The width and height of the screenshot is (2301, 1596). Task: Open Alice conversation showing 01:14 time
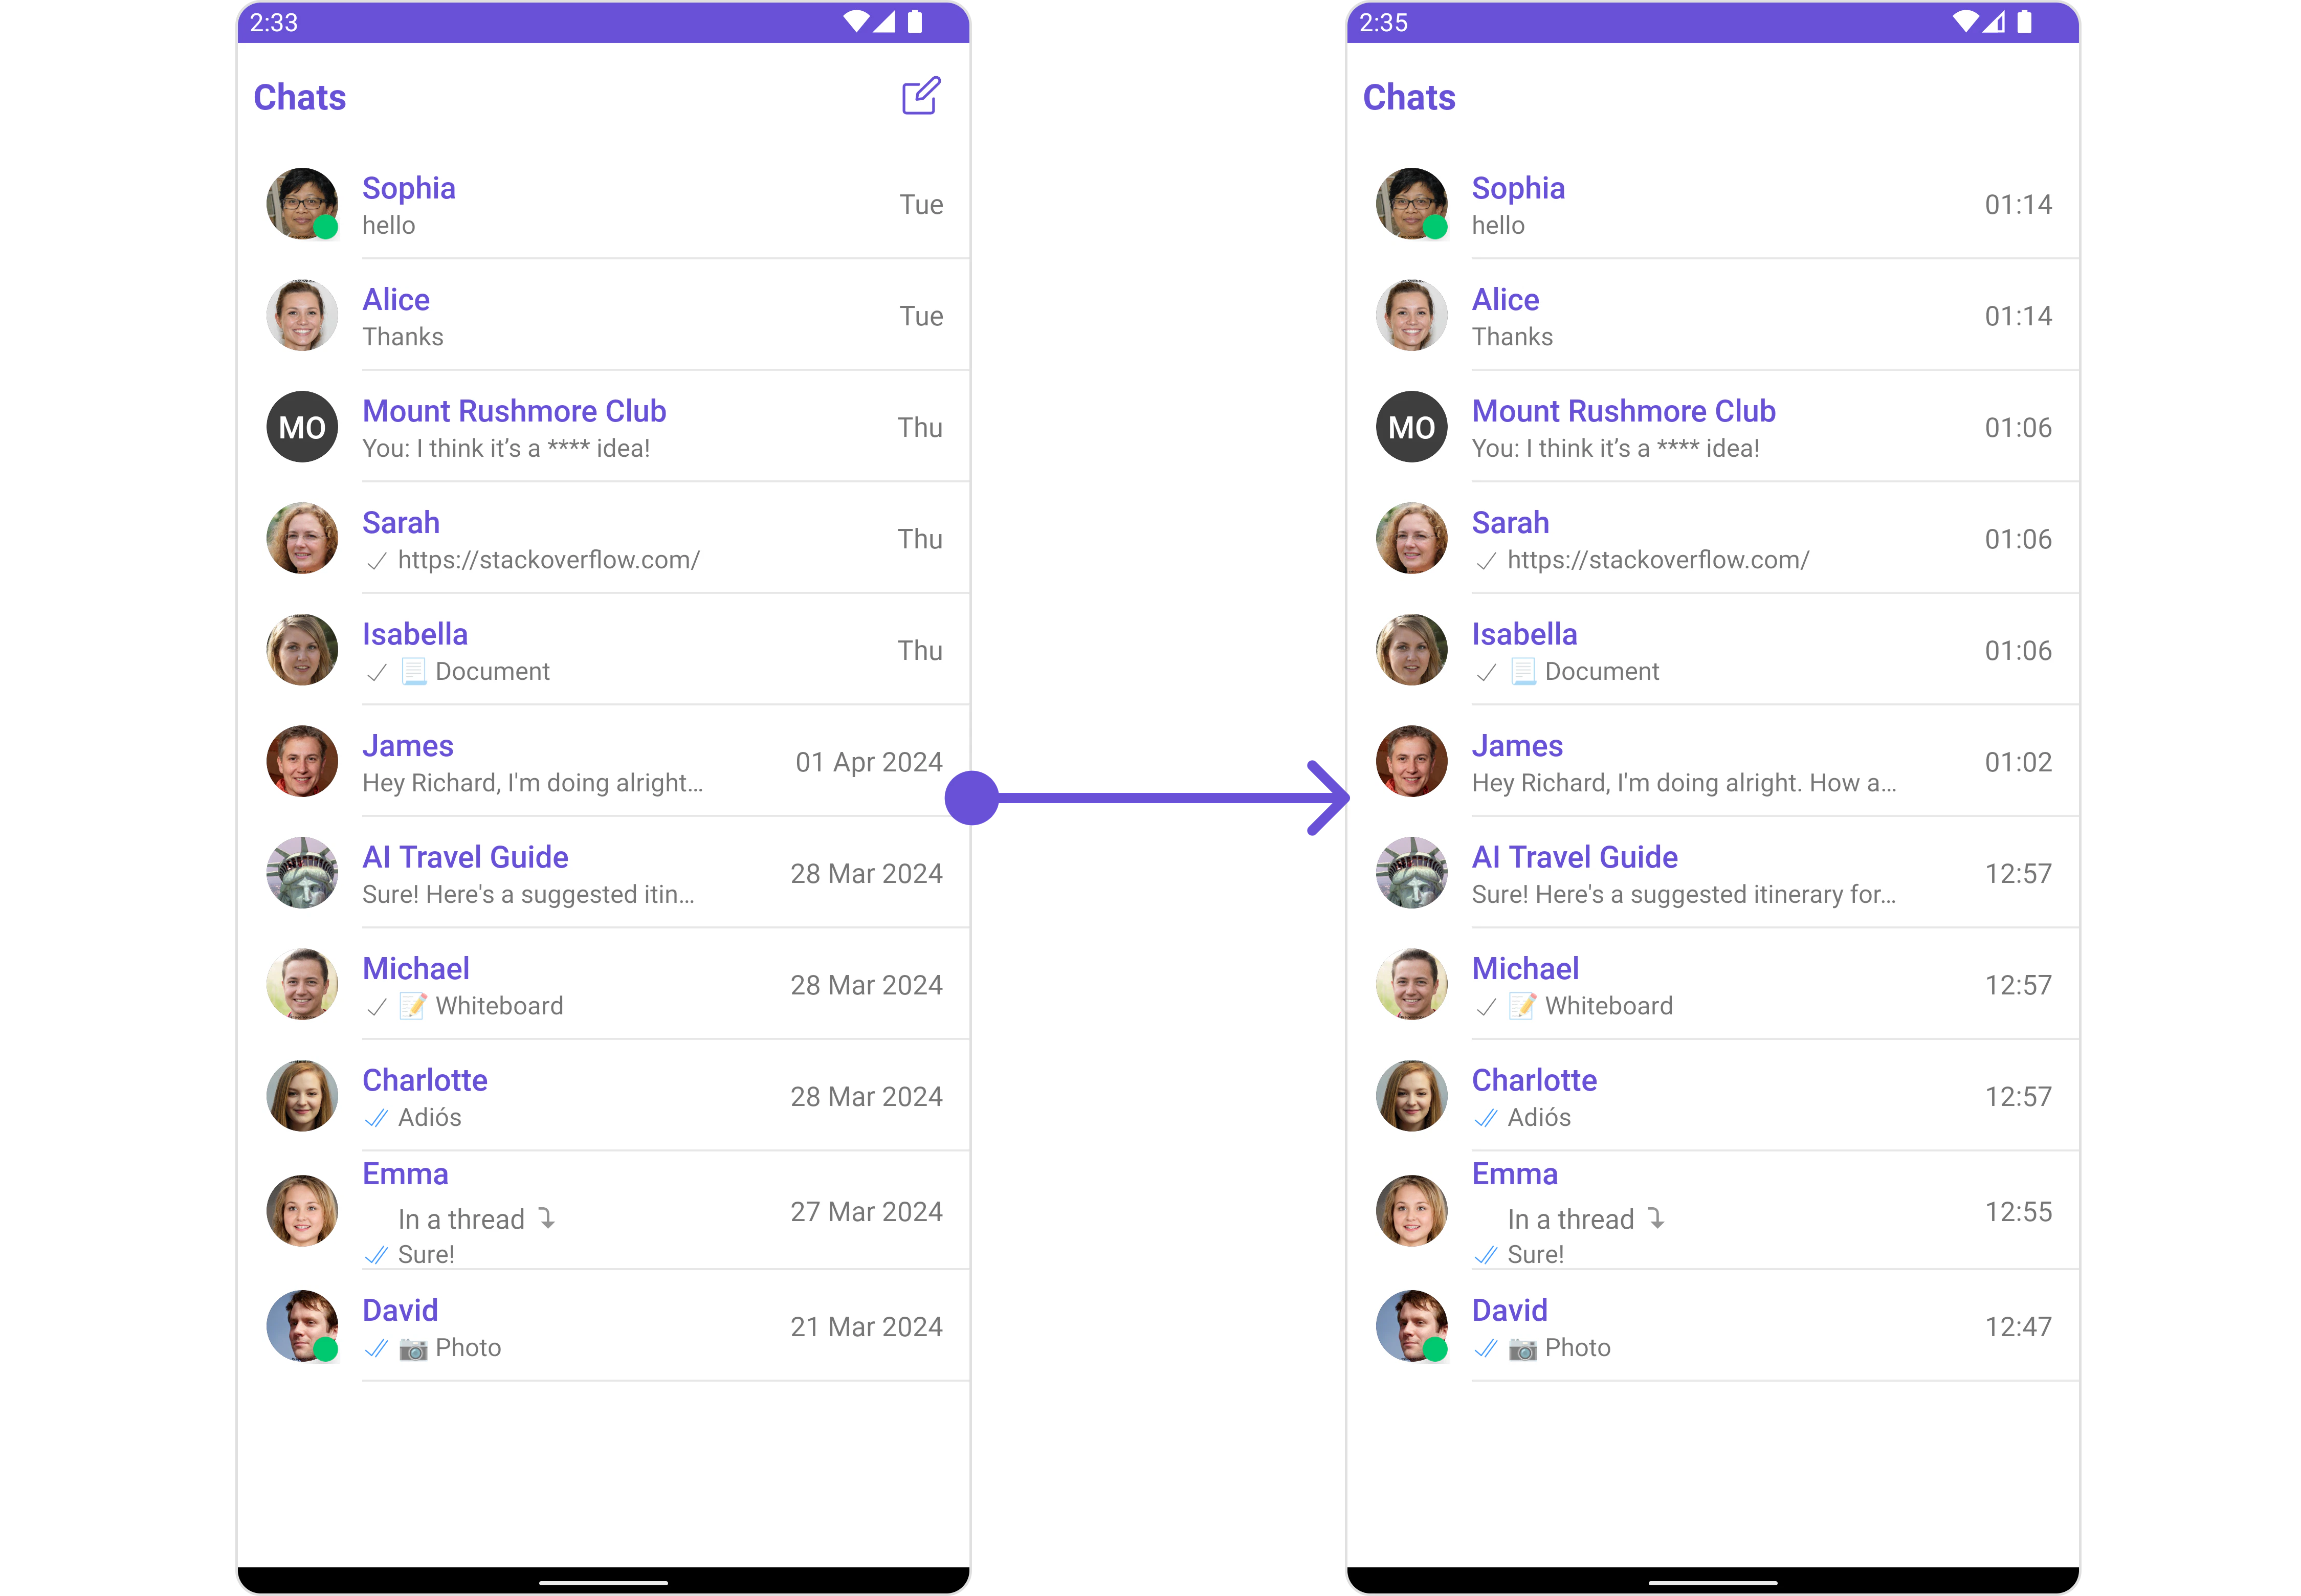click(1713, 316)
